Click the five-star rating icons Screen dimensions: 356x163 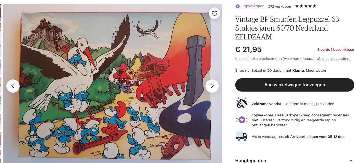(306, 6)
